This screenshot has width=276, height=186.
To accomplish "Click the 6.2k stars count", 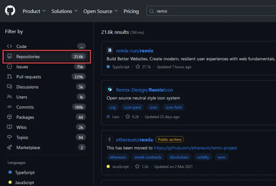I will click(135, 117).
